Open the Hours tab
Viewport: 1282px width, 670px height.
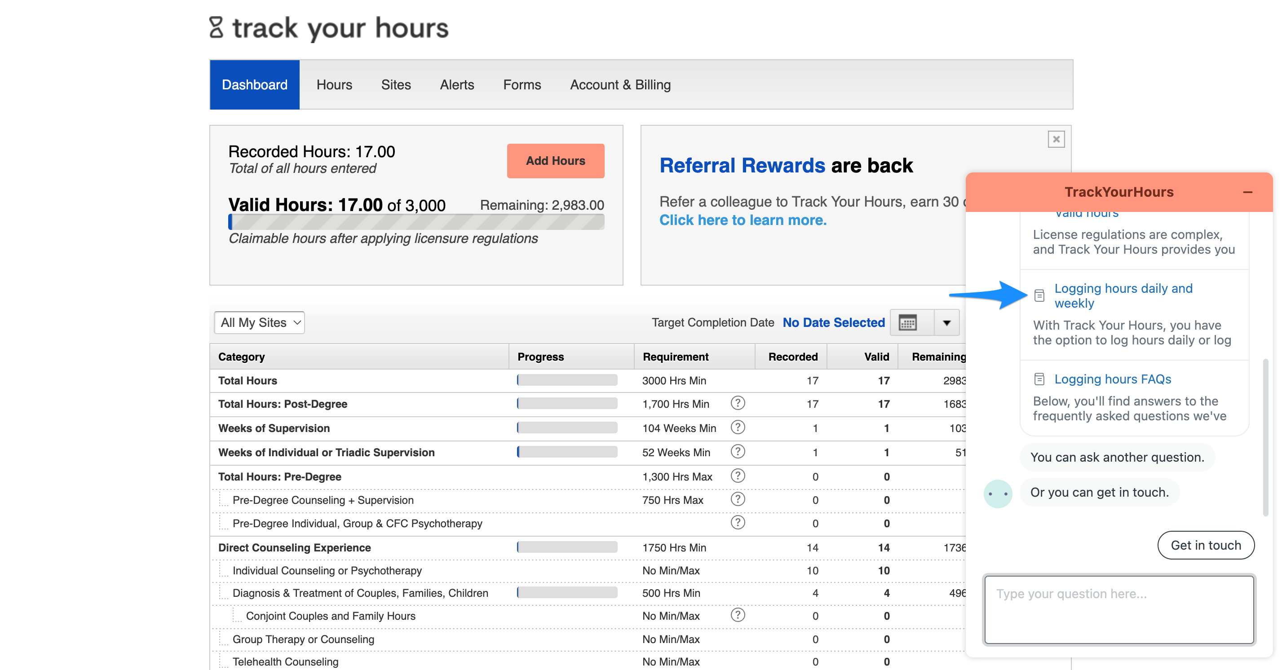coord(334,85)
